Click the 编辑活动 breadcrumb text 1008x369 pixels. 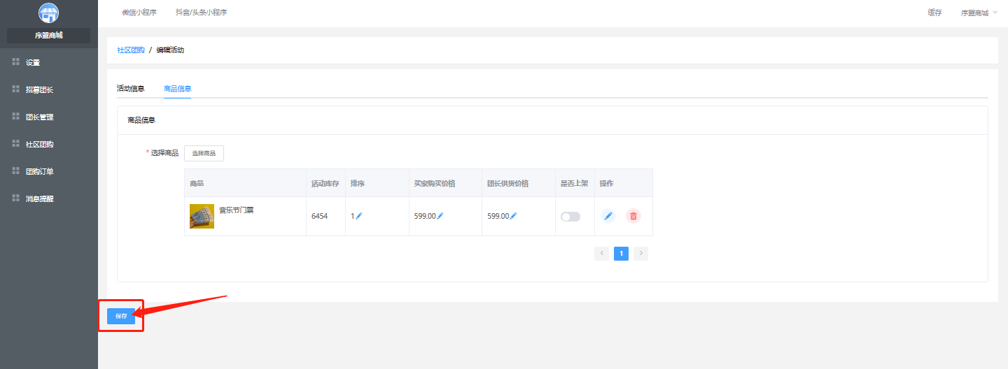click(170, 50)
